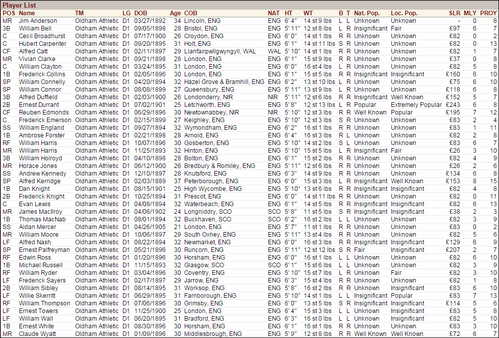The image size is (499, 338).
Task: Sort by SLR column header
Action: click(x=455, y=13)
